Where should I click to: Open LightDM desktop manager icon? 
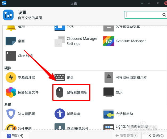(x=109, y=127)
